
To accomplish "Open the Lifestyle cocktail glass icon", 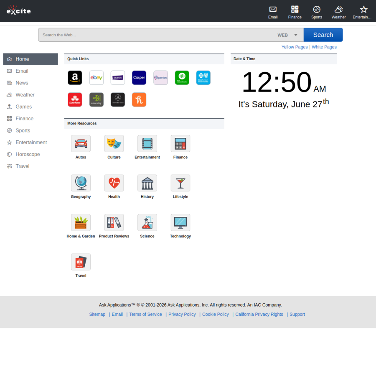I will pyautogui.click(x=180, y=183).
